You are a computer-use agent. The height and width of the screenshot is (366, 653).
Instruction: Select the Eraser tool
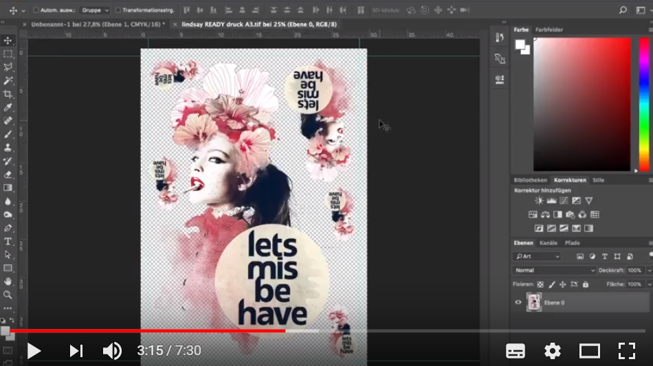8,174
